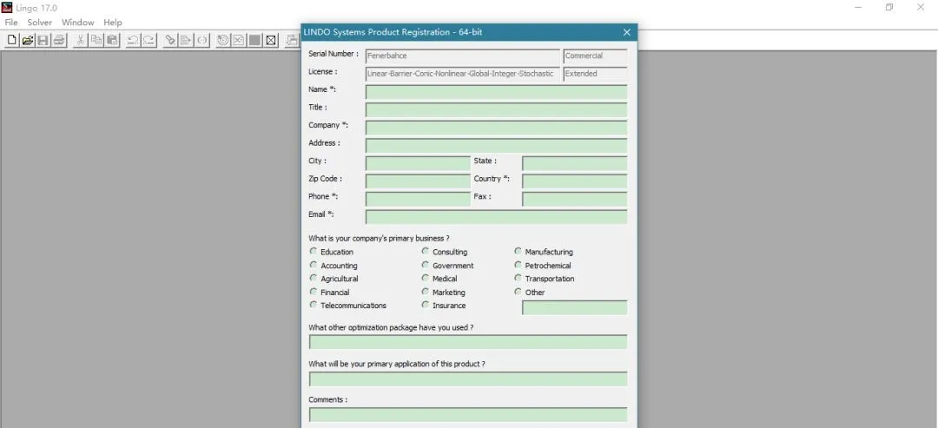This screenshot has width=938, height=428.
Task: Restore down the Lingo main window
Action: point(889,7)
